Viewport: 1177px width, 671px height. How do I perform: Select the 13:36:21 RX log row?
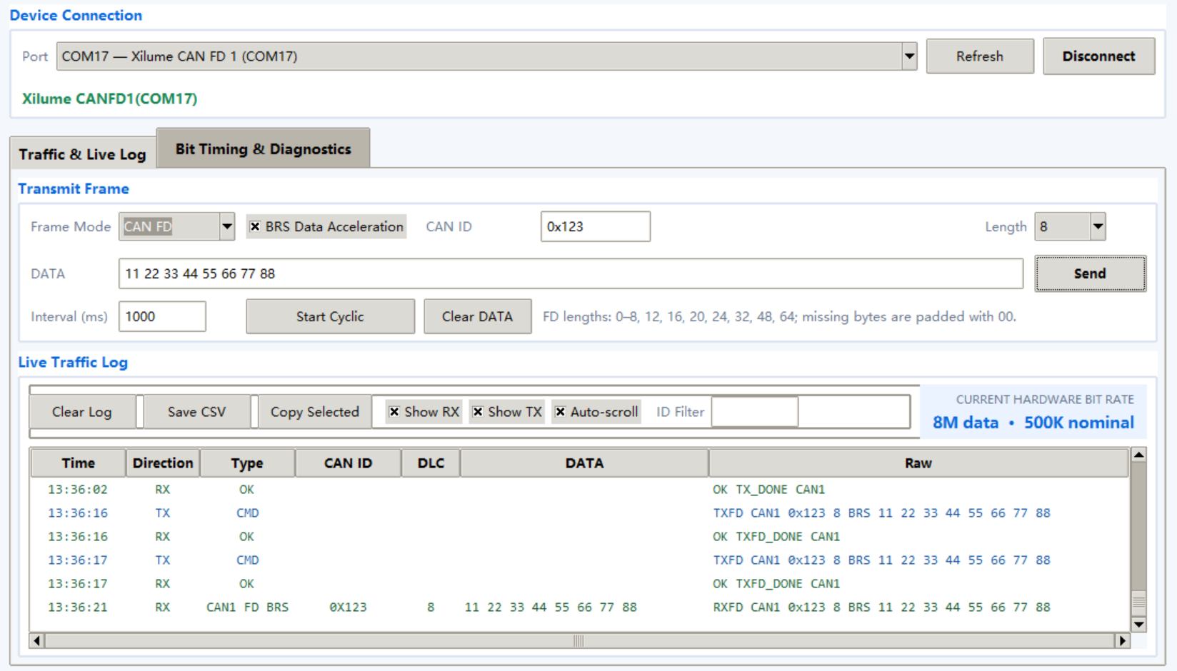(579, 607)
